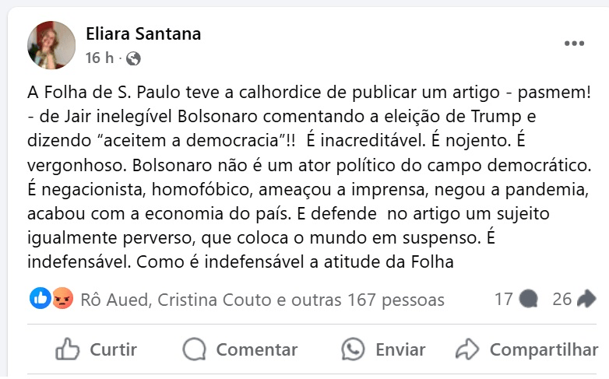Open the three-dot post options menu

[x=574, y=44]
